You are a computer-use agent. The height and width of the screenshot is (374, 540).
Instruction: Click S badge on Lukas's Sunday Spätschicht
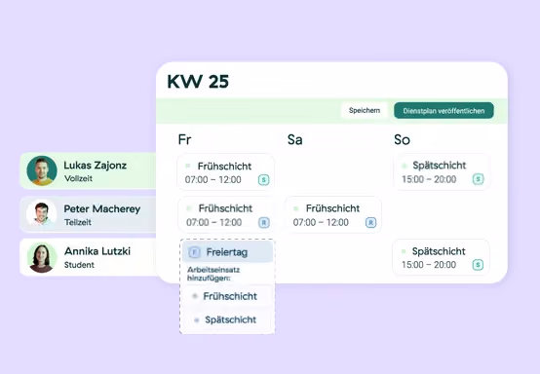tap(478, 179)
